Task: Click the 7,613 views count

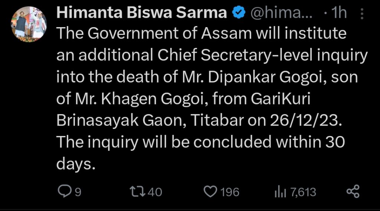Action: 303,192
